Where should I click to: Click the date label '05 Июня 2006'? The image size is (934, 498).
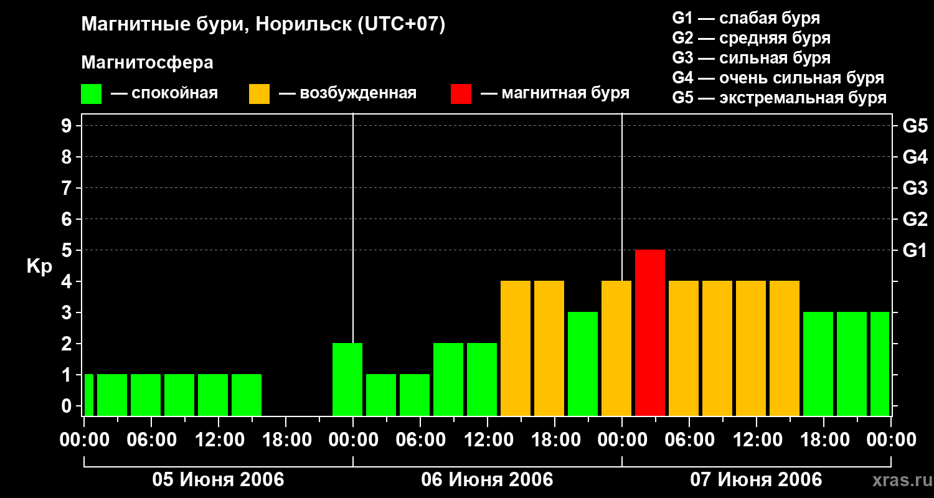click(218, 480)
